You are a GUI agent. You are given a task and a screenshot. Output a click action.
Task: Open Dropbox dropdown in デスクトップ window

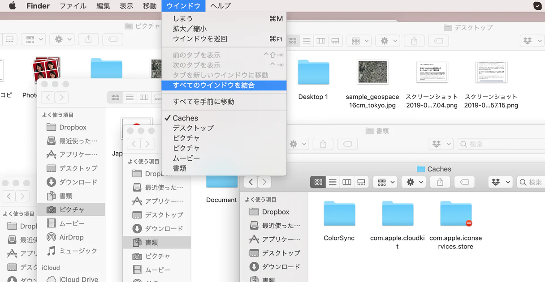[x=532, y=41]
